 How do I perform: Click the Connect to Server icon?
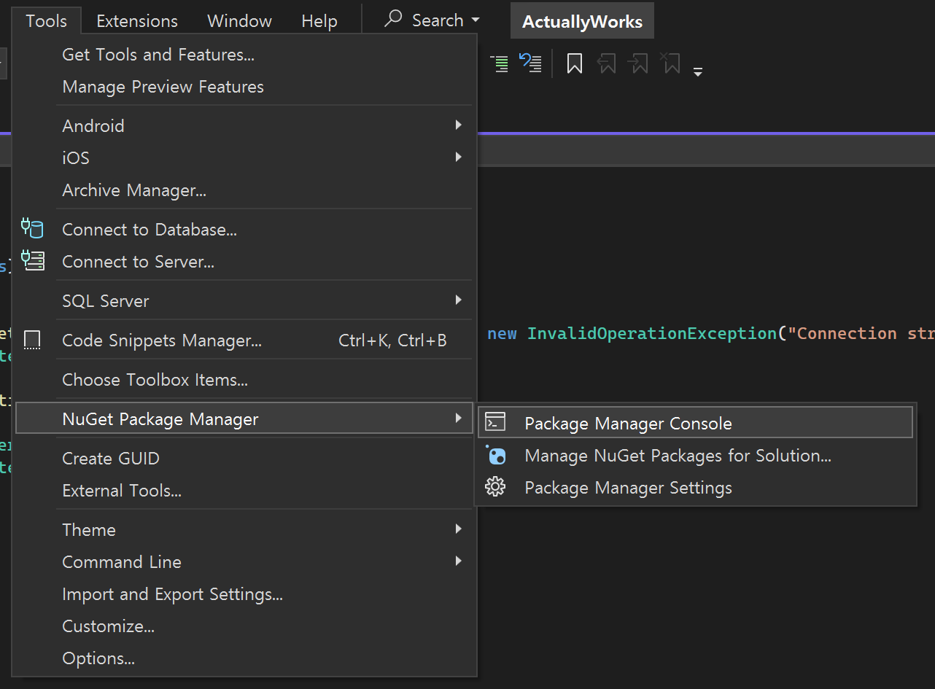(32, 261)
